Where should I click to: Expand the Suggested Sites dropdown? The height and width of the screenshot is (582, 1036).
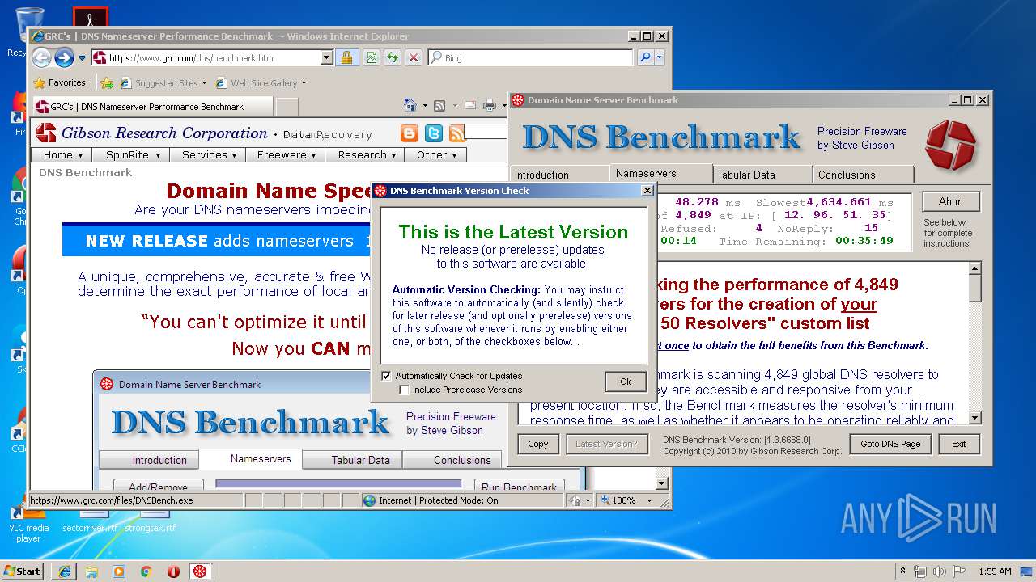pos(204,82)
